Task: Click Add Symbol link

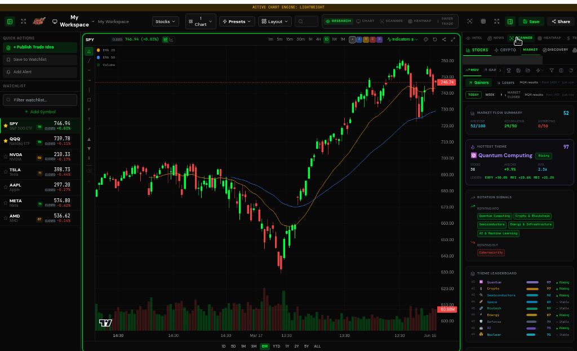Action: [40, 112]
